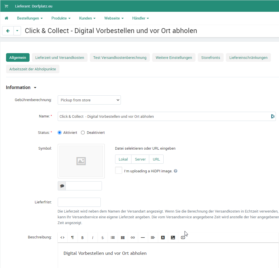Open the font color tool in editor

[163, 238]
